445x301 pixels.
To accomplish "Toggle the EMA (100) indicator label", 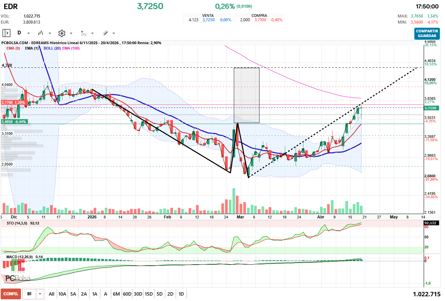I will point(71,48).
